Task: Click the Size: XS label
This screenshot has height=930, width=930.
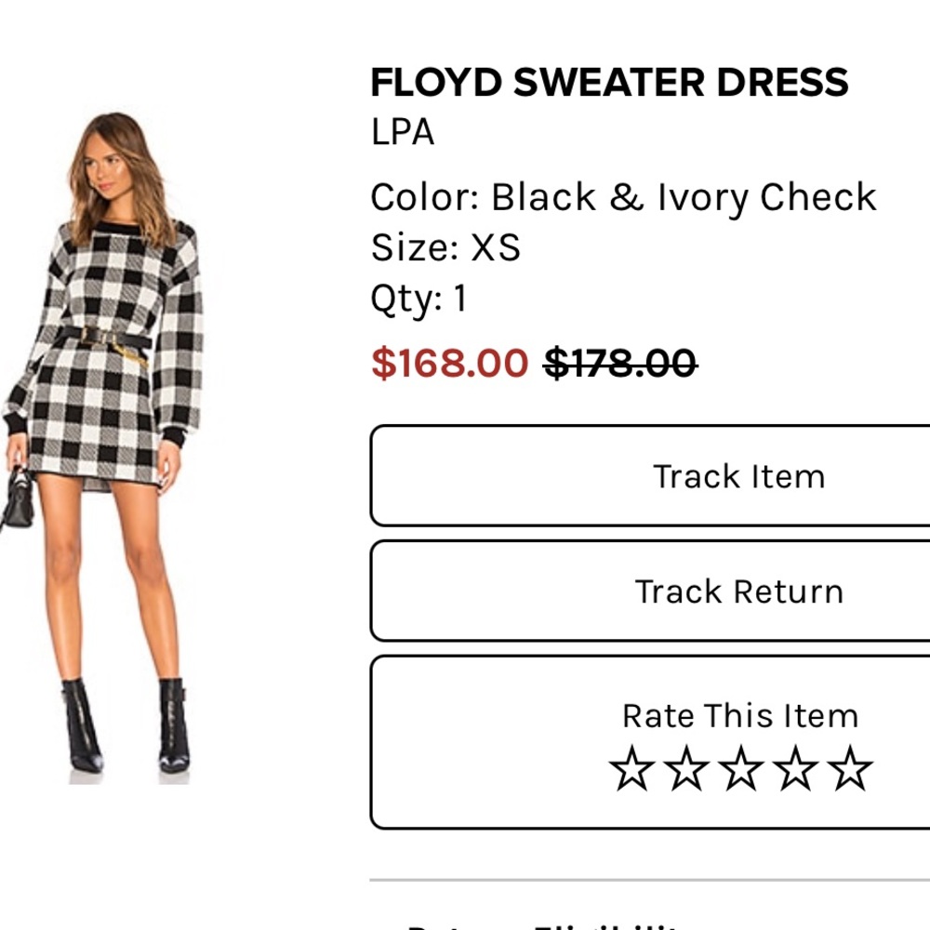Action: click(445, 247)
